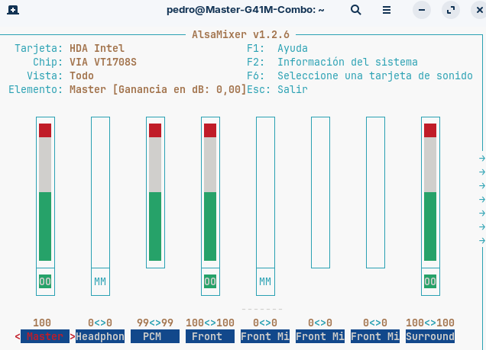Select the Surround channel label
This screenshot has width=486, height=350.
pyautogui.click(x=430, y=336)
